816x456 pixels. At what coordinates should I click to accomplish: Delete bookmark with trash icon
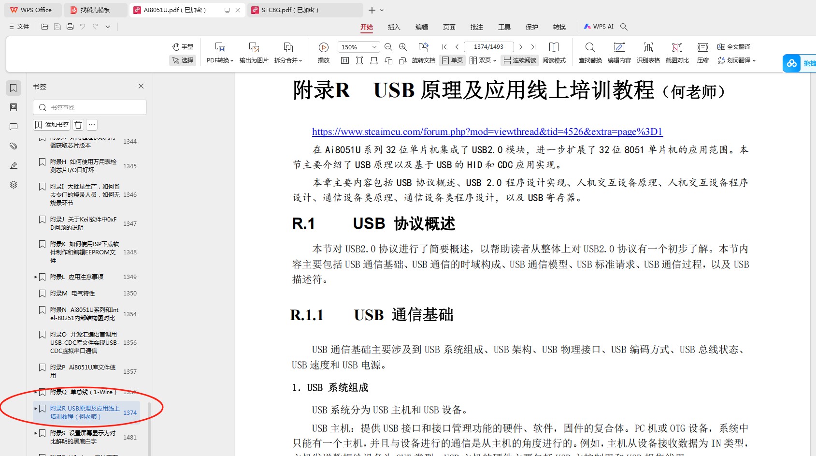point(78,125)
